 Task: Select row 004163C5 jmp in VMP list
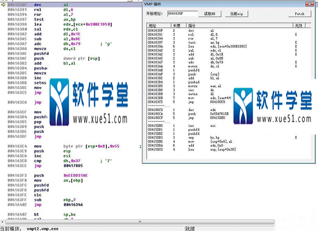[x=190, y=102]
